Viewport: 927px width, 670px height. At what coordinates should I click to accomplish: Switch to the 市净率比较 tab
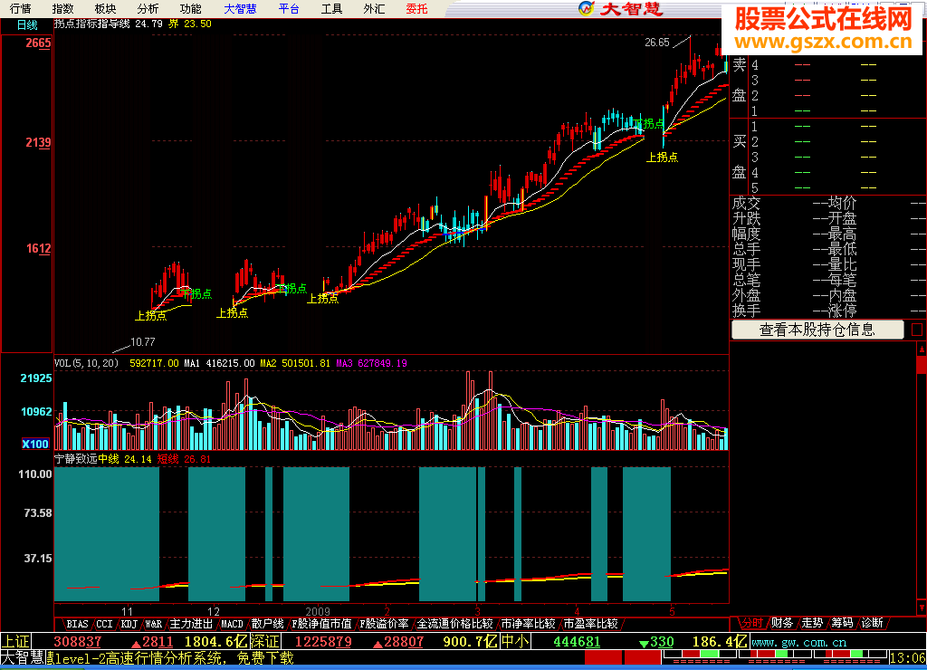coord(529,624)
